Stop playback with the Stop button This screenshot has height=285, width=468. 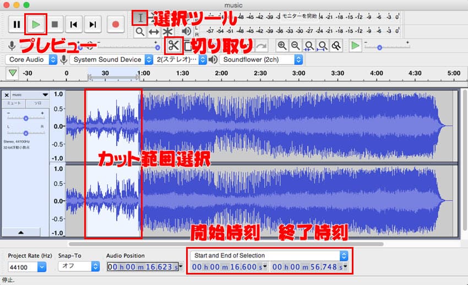point(55,24)
